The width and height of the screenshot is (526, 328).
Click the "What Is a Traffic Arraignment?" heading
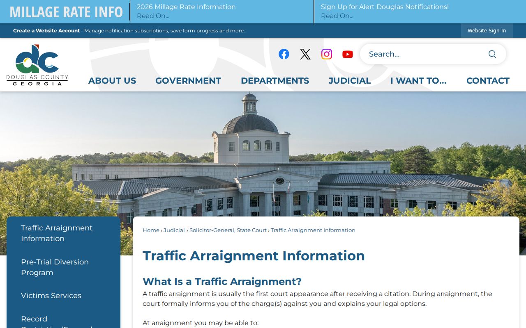tap(222, 282)
